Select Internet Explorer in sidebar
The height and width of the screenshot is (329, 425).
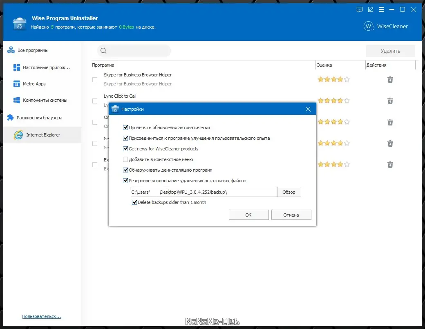point(42,135)
